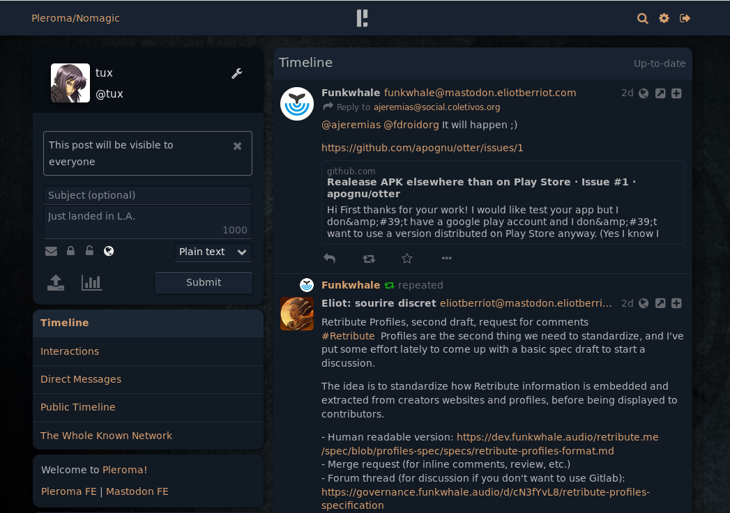Open settings via the gear icon
The width and height of the screenshot is (730, 513).
[664, 19]
